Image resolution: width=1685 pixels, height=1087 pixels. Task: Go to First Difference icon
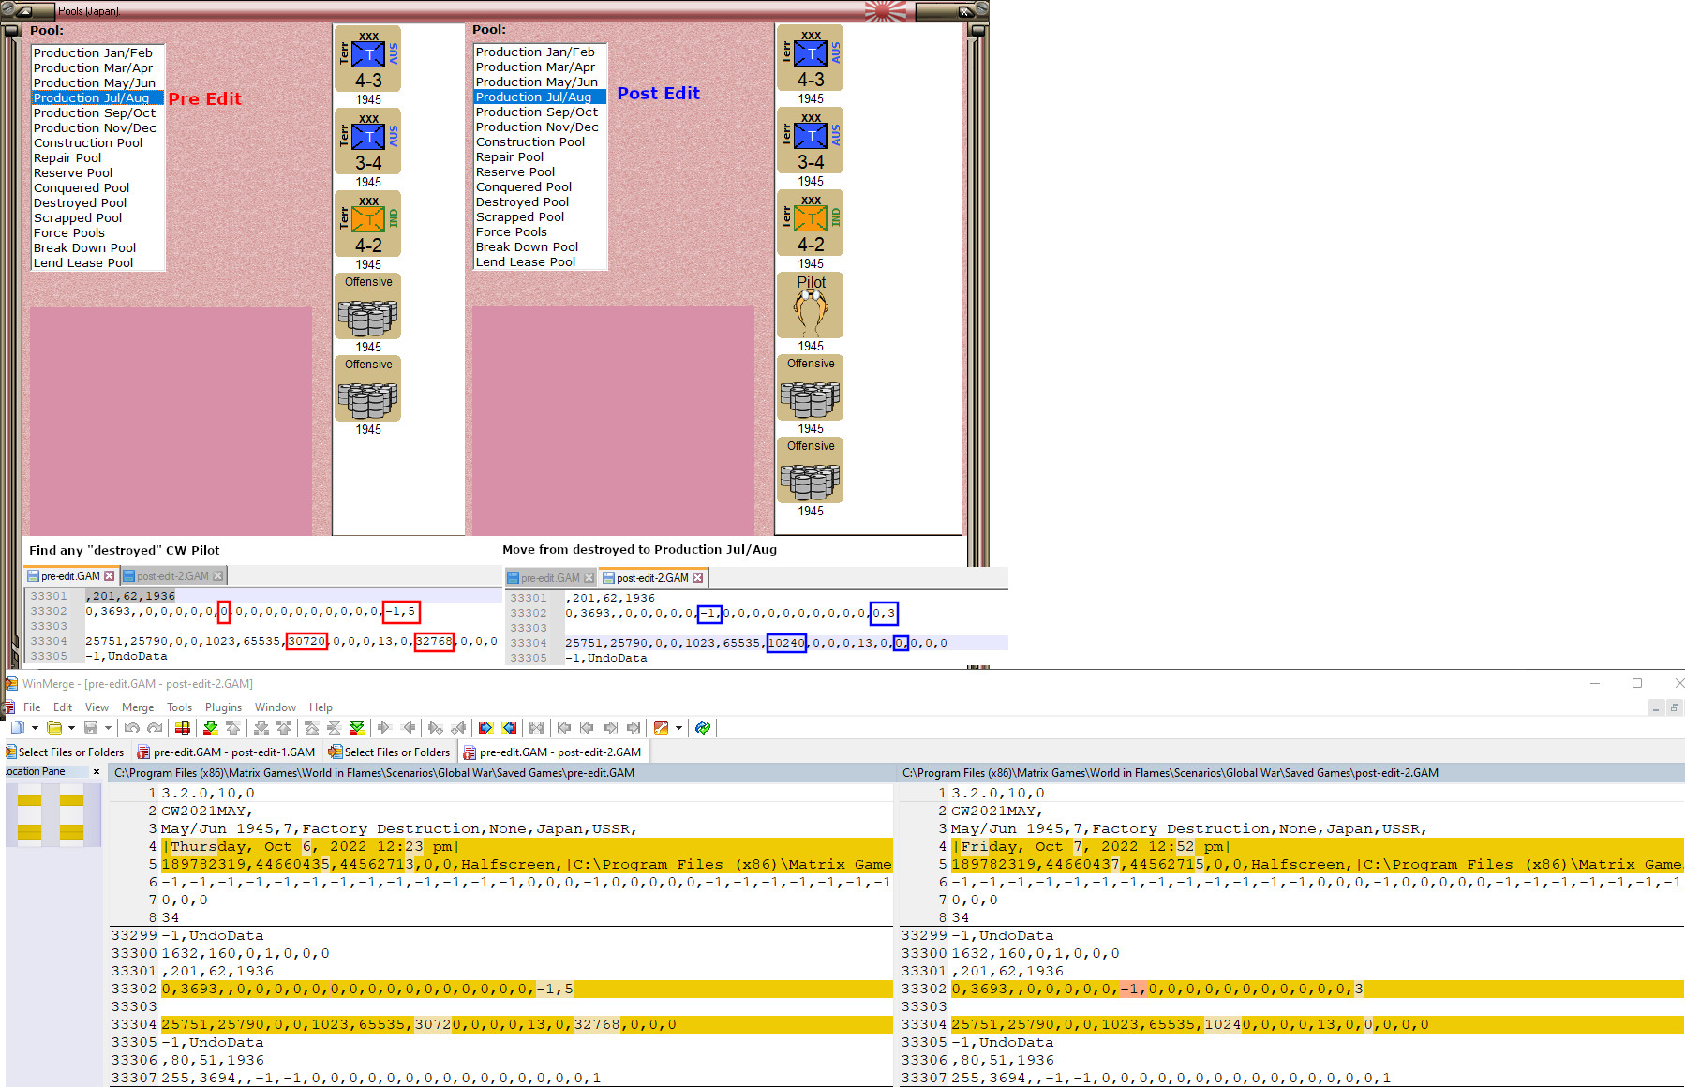pyautogui.click(x=311, y=727)
